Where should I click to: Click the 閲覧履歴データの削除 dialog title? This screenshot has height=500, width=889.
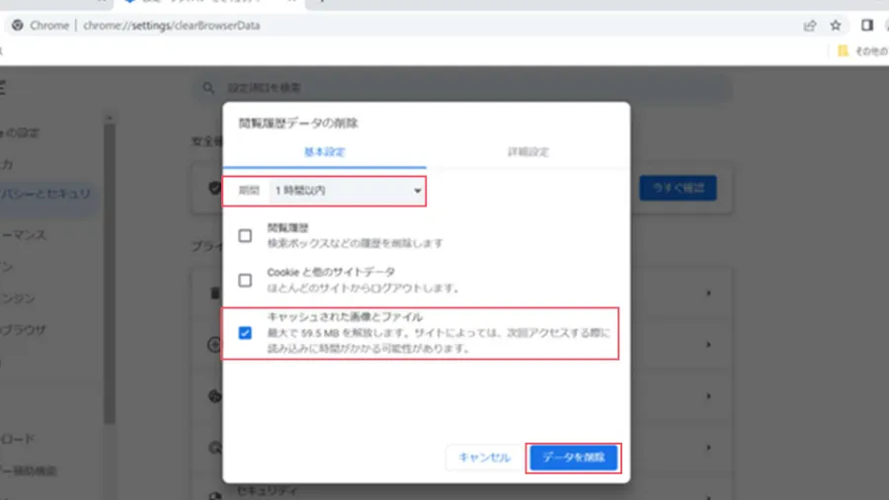298,123
